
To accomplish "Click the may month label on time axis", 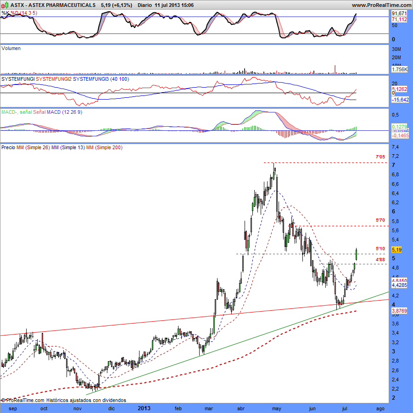I will (277, 409).
